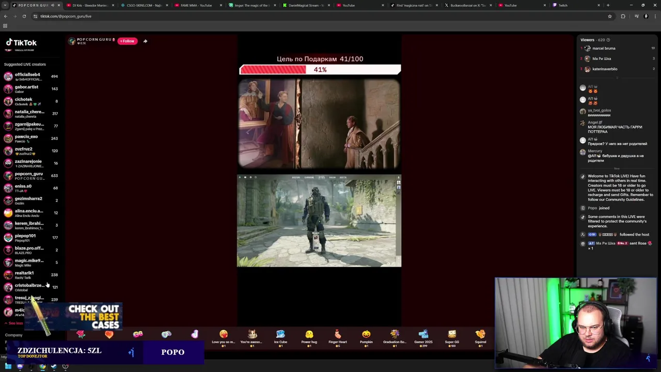The image size is (661, 372).
Task: Click the apps grid in bookmarks bar
Action: point(5,26)
